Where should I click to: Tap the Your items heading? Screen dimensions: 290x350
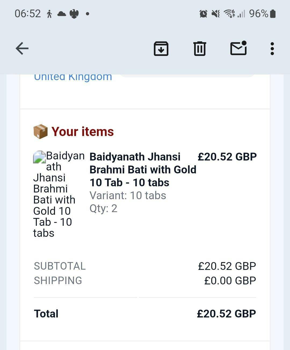(83, 131)
